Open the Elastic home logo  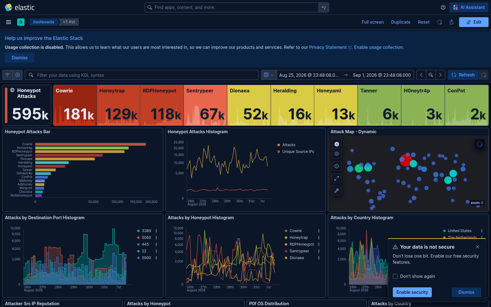click(x=20, y=7)
